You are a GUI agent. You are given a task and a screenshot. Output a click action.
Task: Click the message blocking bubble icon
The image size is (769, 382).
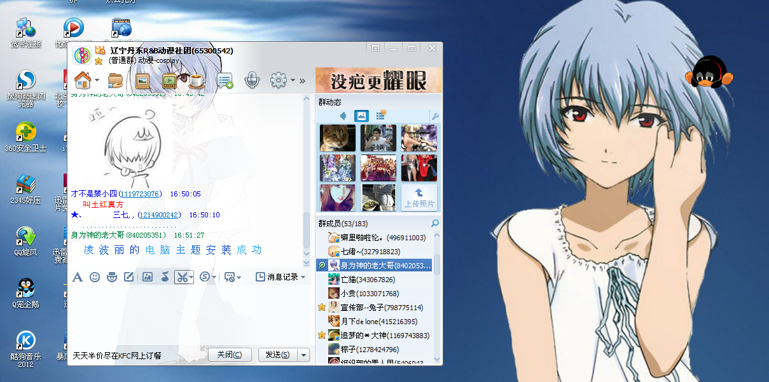click(x=230, y=277)
